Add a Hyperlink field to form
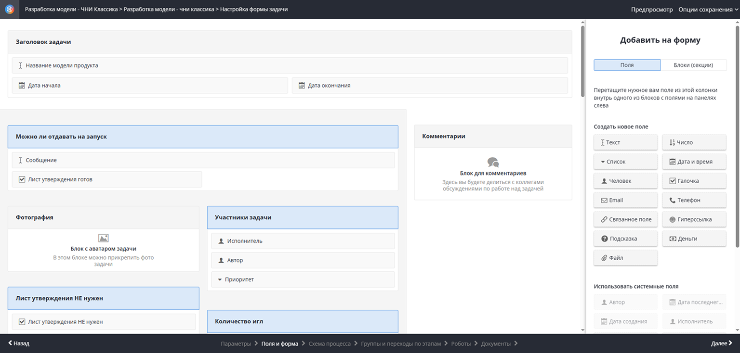Image resolution: width=740 pixels, height=353 pixels. pos(694,219)
